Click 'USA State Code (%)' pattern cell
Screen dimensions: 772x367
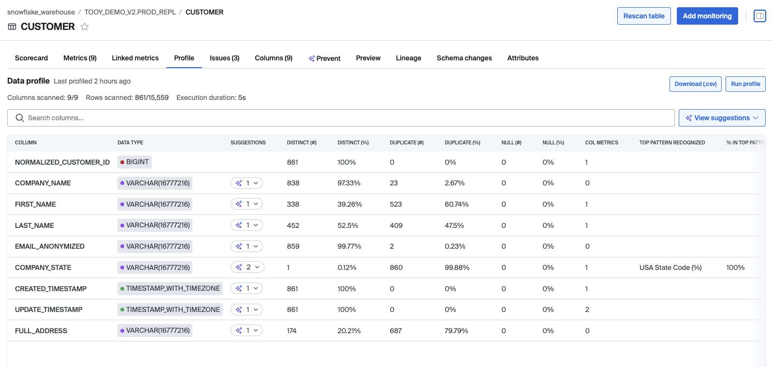(670, 268)
